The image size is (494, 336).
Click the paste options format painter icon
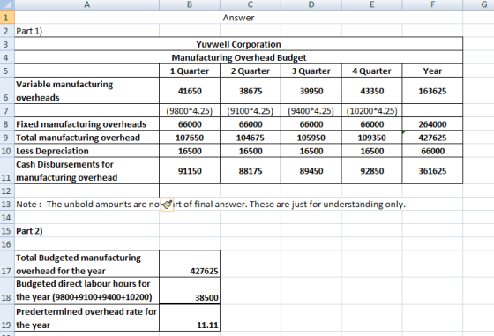tap(167, 205)
